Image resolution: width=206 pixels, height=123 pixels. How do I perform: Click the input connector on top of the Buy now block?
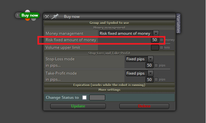pos(28,11)
